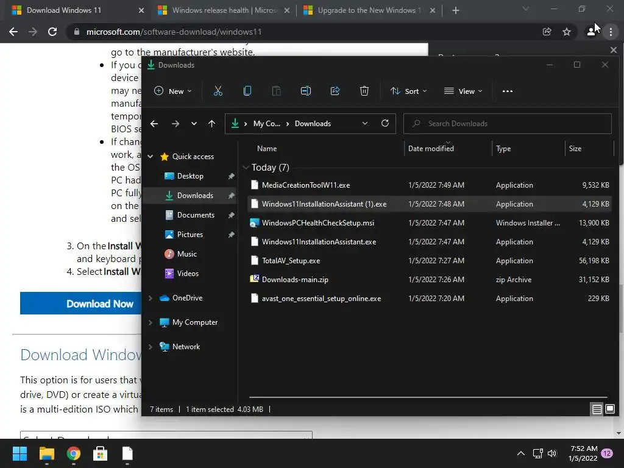This screenshot has height=468, width=624.
Task: Open Microsoft Store from the taskbar
Action: click(x=100, y=453)
